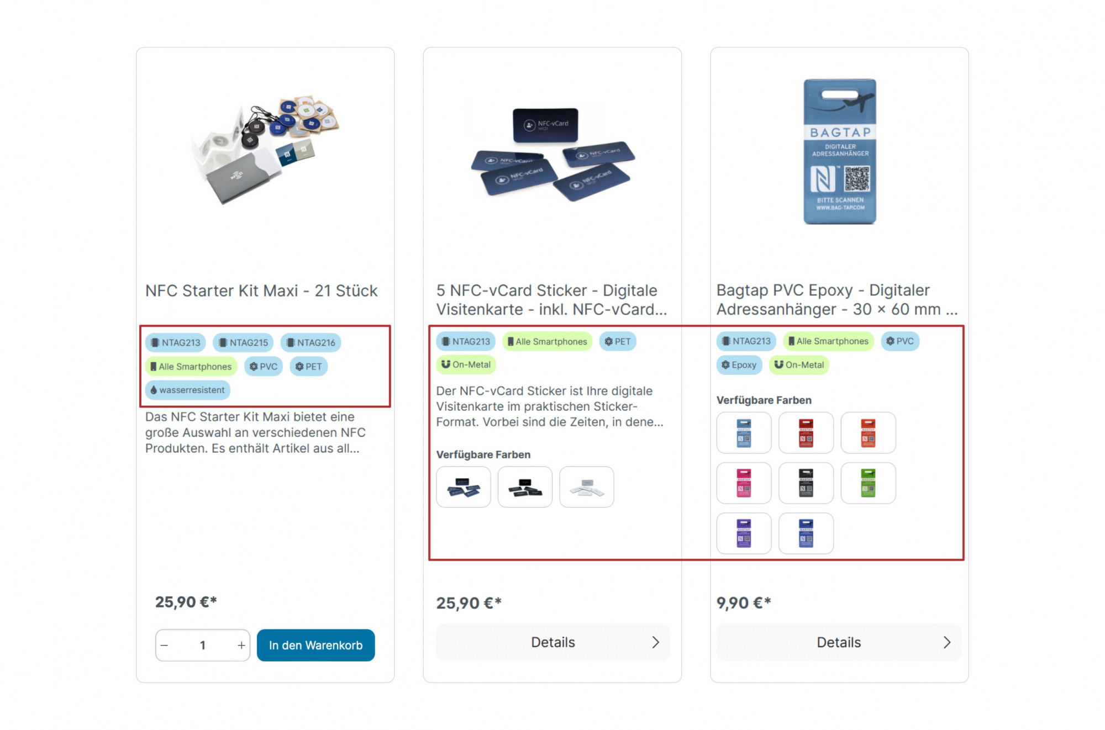Viewport: 1105px width, 730px height.
Task: Click the quantity input field
Action: [202, 645]
